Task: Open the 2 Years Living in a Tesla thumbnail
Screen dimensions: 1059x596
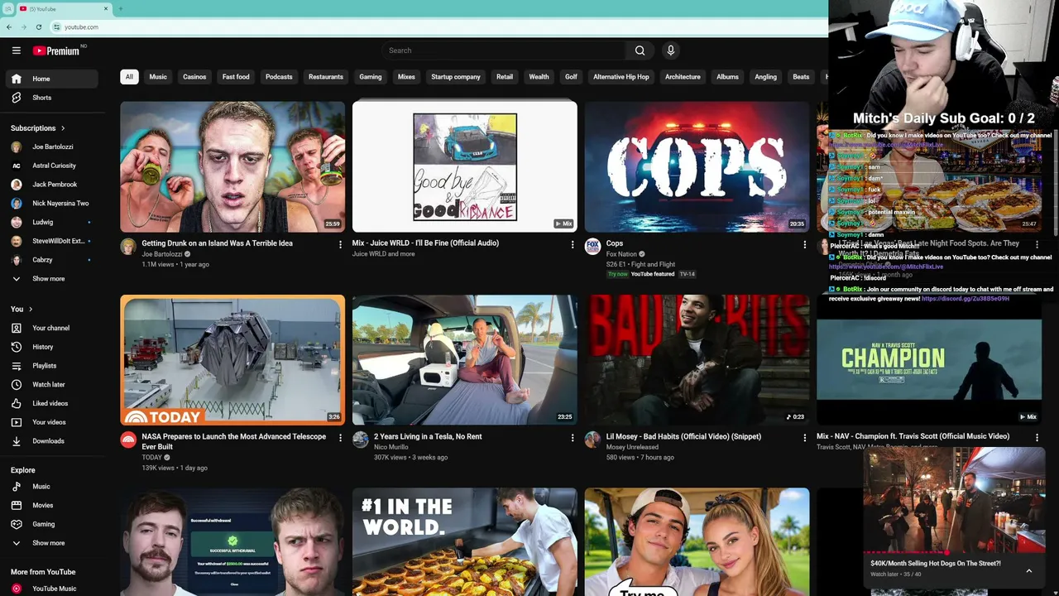Action: coord(465,360)
